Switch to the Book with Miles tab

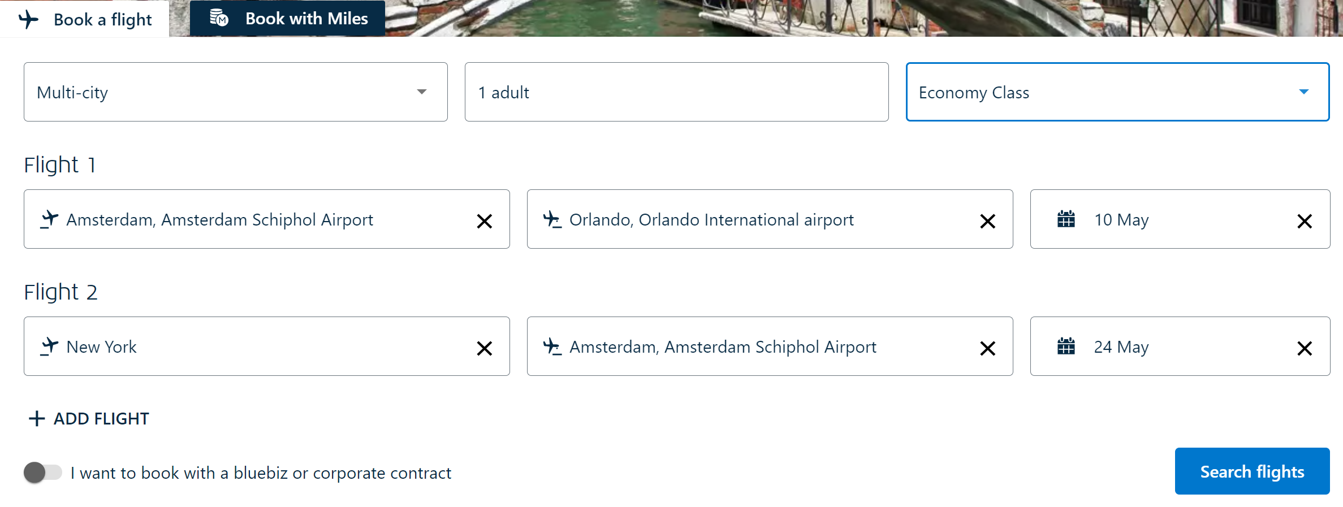(x=288, y=19)
